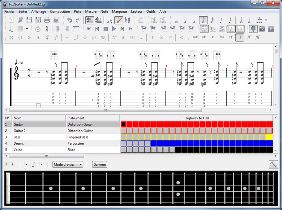
Task: Open fretboard duration dropdown arrow
Action: (x=42, y=165)
